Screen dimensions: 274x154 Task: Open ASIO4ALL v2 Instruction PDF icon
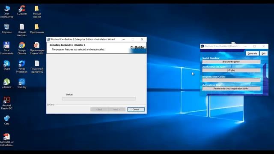click(x=7, y=140)
